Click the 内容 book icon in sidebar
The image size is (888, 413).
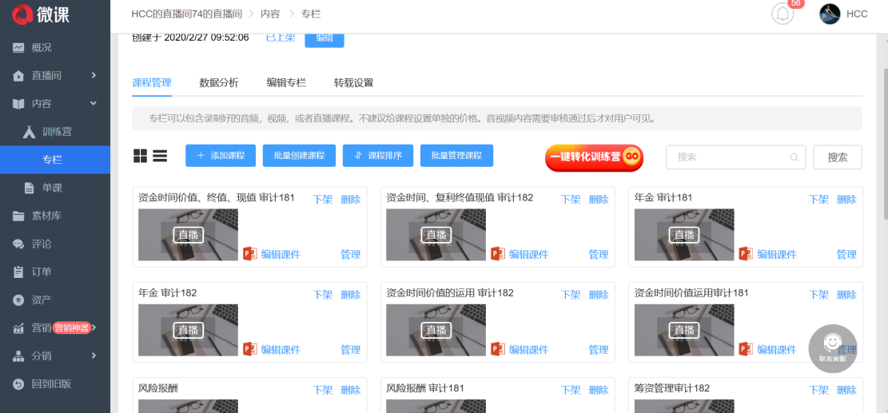18,104
